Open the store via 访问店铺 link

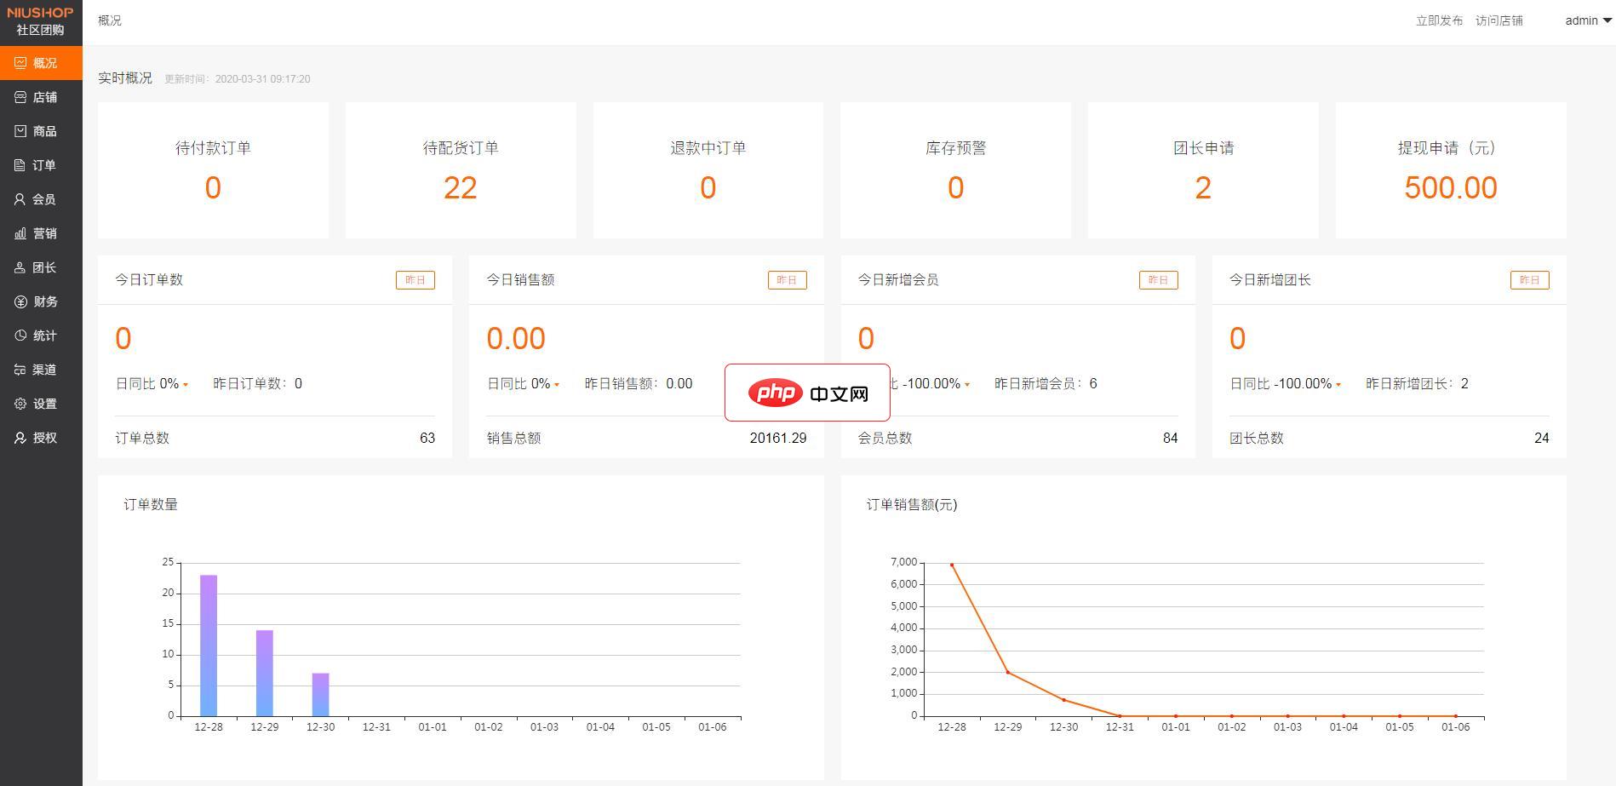tap(1499, 20)
